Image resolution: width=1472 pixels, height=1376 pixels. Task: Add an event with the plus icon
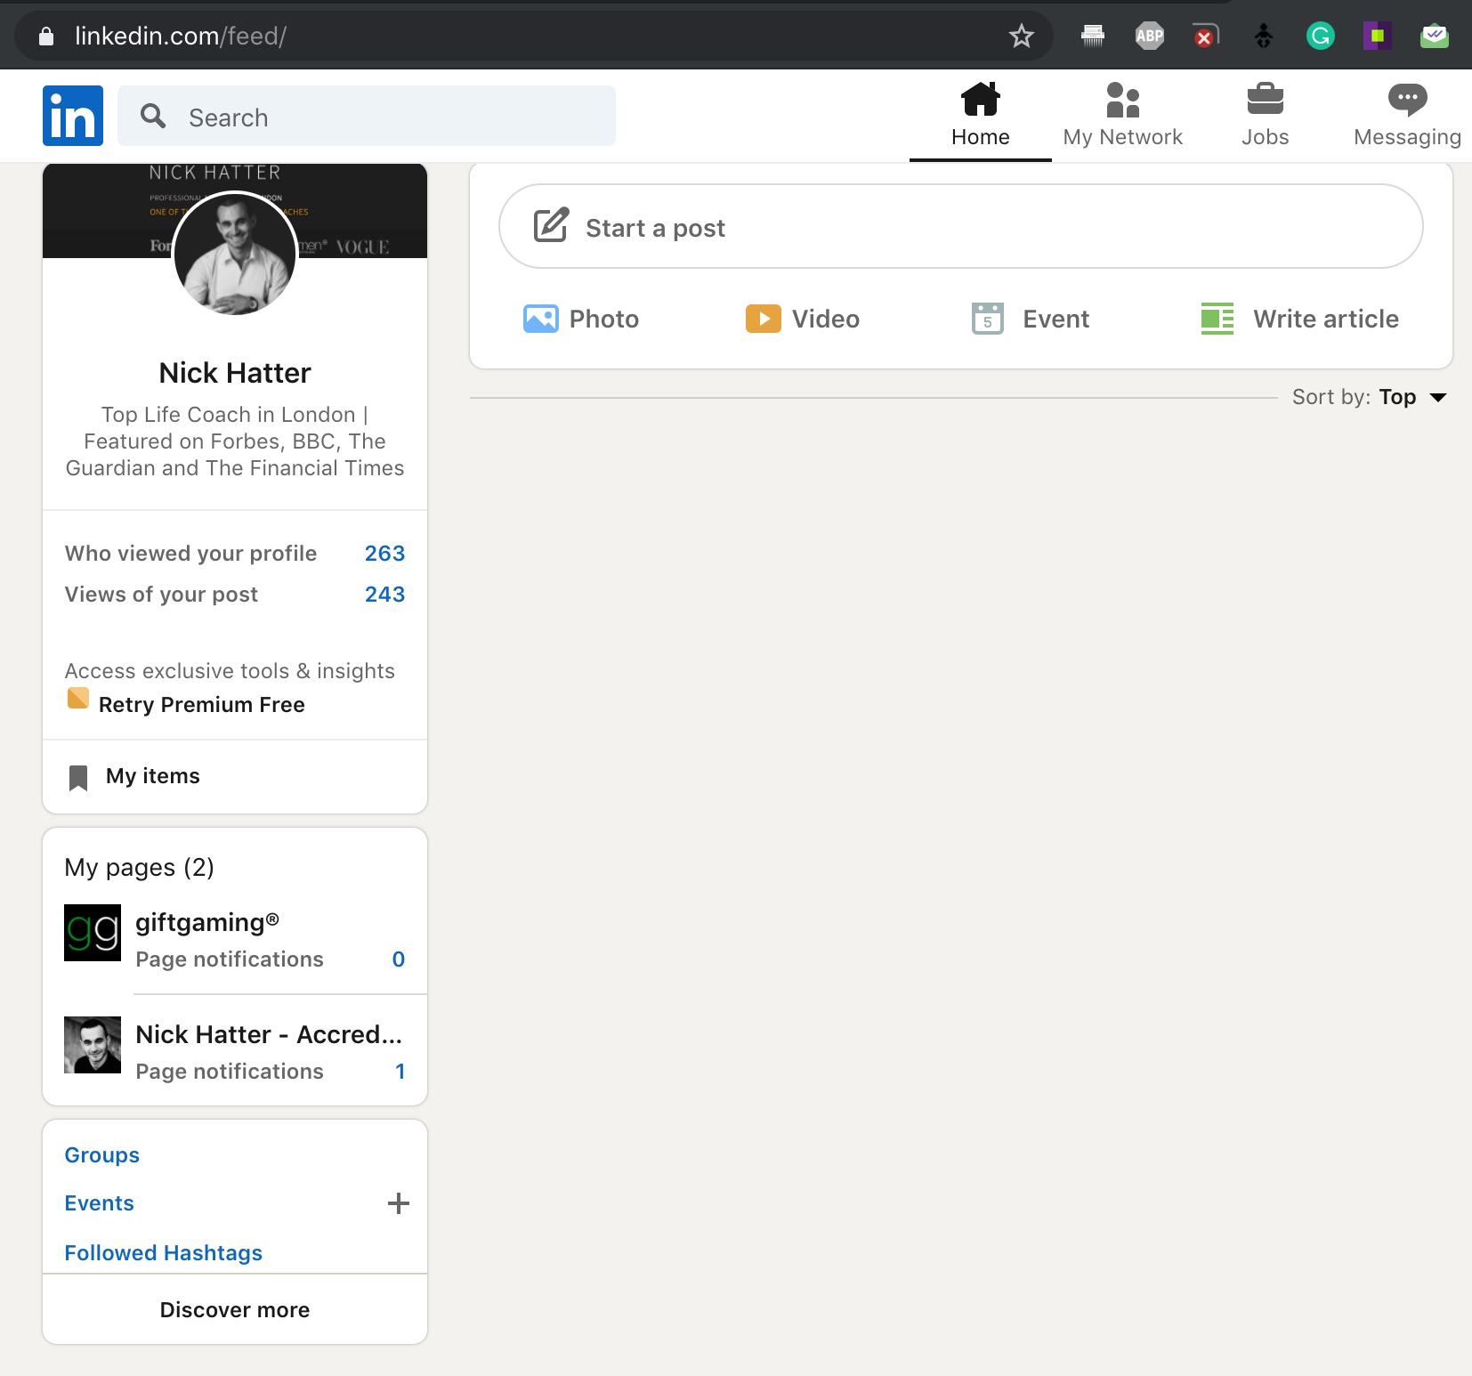(x=399, y=1203)
